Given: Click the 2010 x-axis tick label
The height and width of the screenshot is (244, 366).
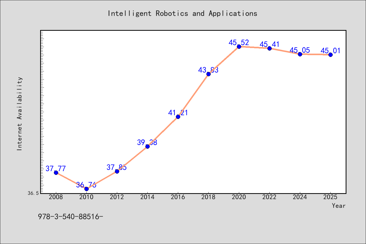Looking at the screenshot, I should click(x=86, y=197).
